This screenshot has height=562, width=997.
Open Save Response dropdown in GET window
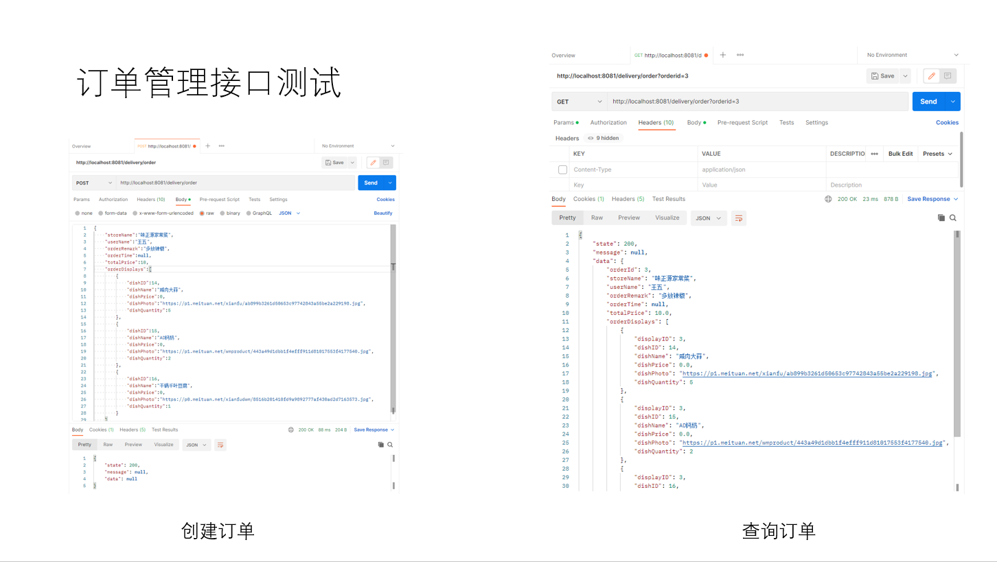[932, 199]
